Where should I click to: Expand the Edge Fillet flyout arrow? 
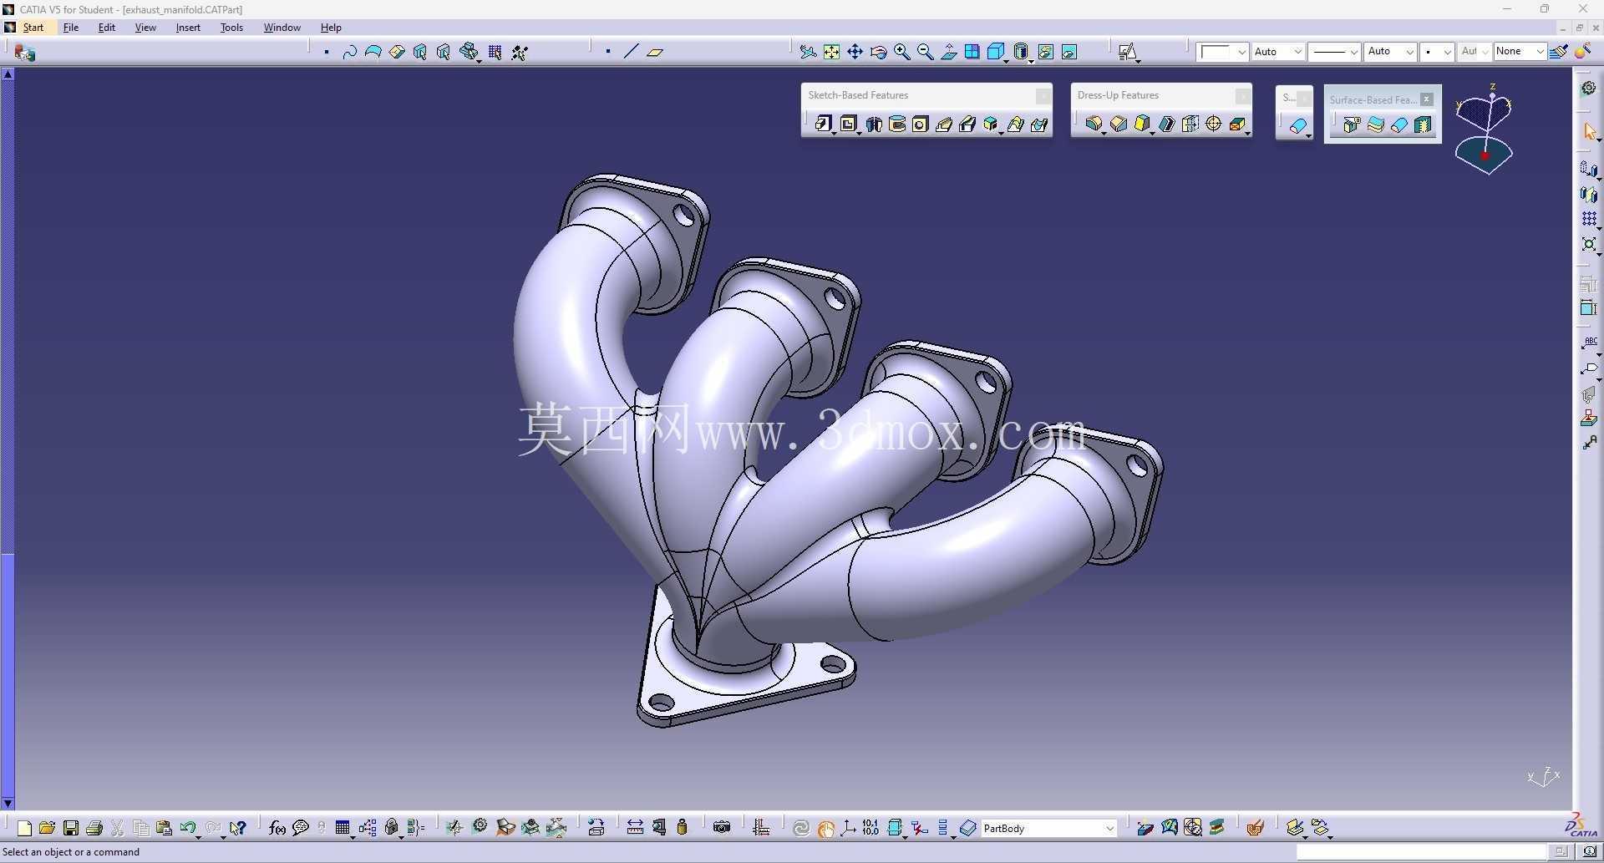pos(1104,133)
